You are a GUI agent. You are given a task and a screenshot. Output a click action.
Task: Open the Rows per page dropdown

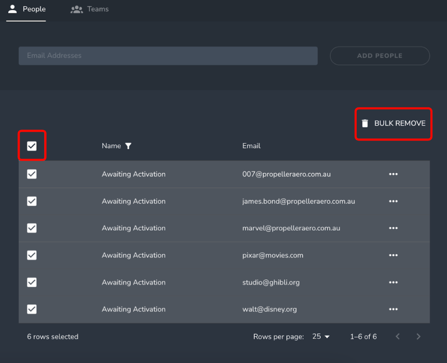pyautogui.click(x=321, y=336)
